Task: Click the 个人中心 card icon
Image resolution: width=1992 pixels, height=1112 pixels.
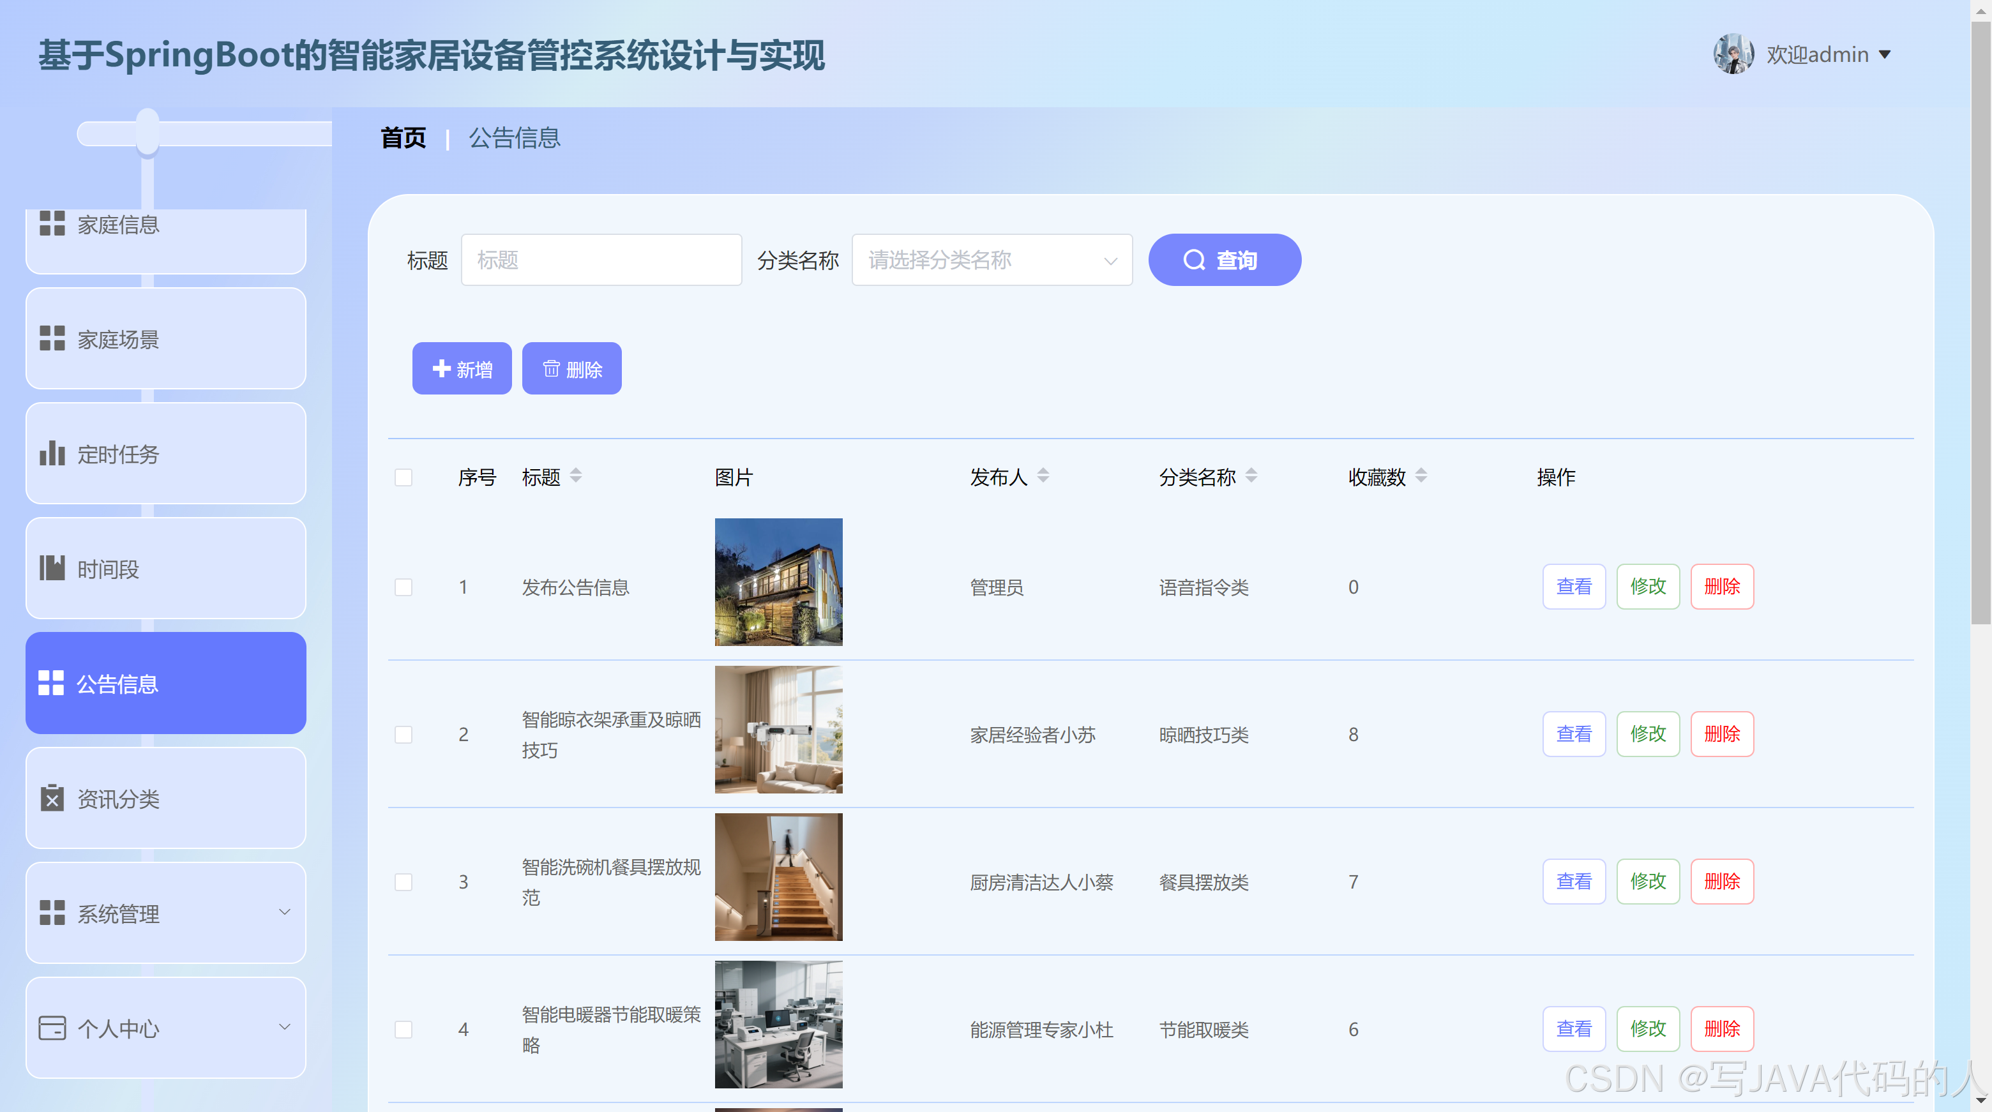Action: pyautogui.click(x=52, y=1028)
